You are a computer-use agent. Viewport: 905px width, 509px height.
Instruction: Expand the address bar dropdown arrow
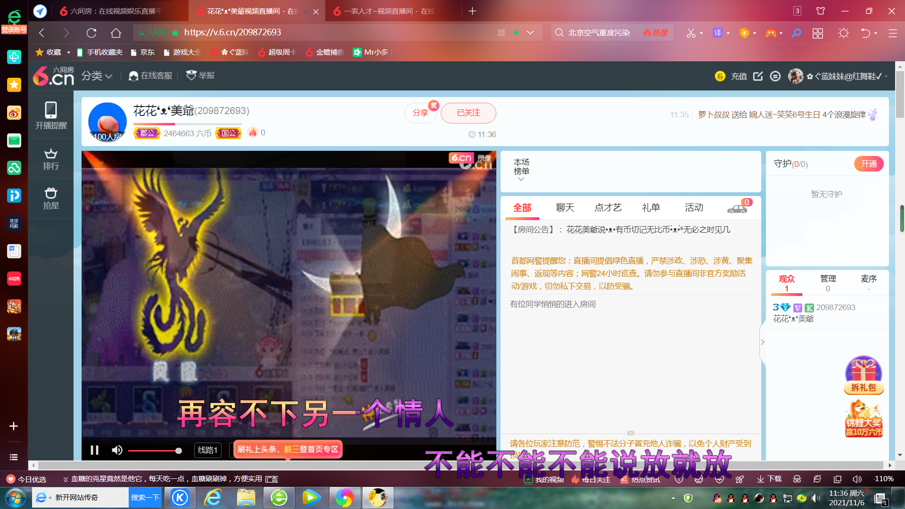[x=530, y=33]
